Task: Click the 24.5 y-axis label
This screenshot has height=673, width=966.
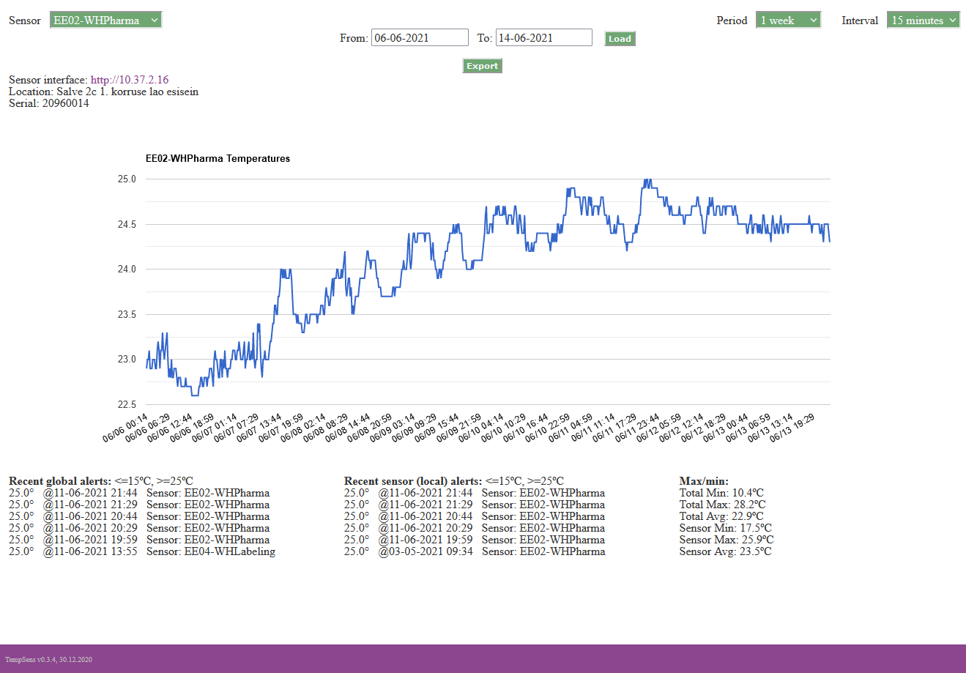Action: coord(127,224)
